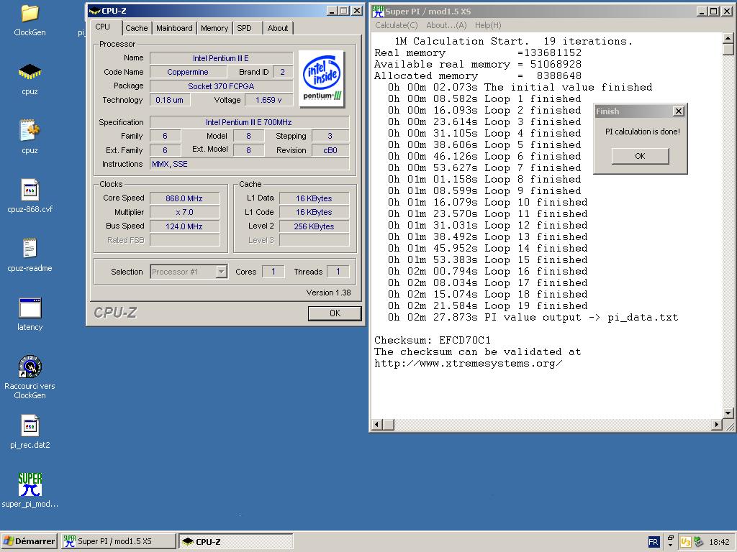Click the Multiplier x 7.0 field
The height and width of the screenshot is (552, 737).
click(184, 212)
